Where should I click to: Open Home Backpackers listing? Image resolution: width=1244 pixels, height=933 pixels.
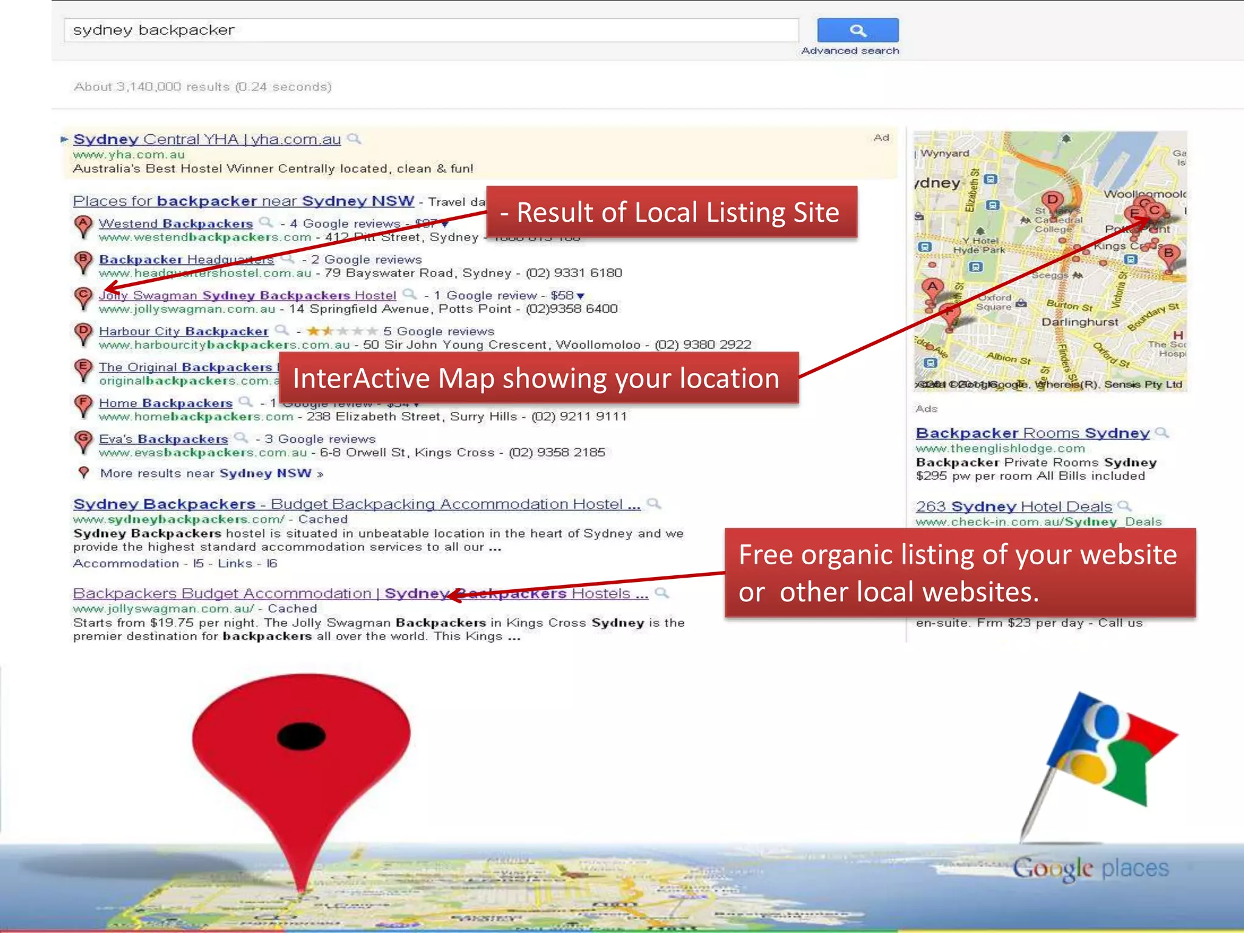pos(166,403)
